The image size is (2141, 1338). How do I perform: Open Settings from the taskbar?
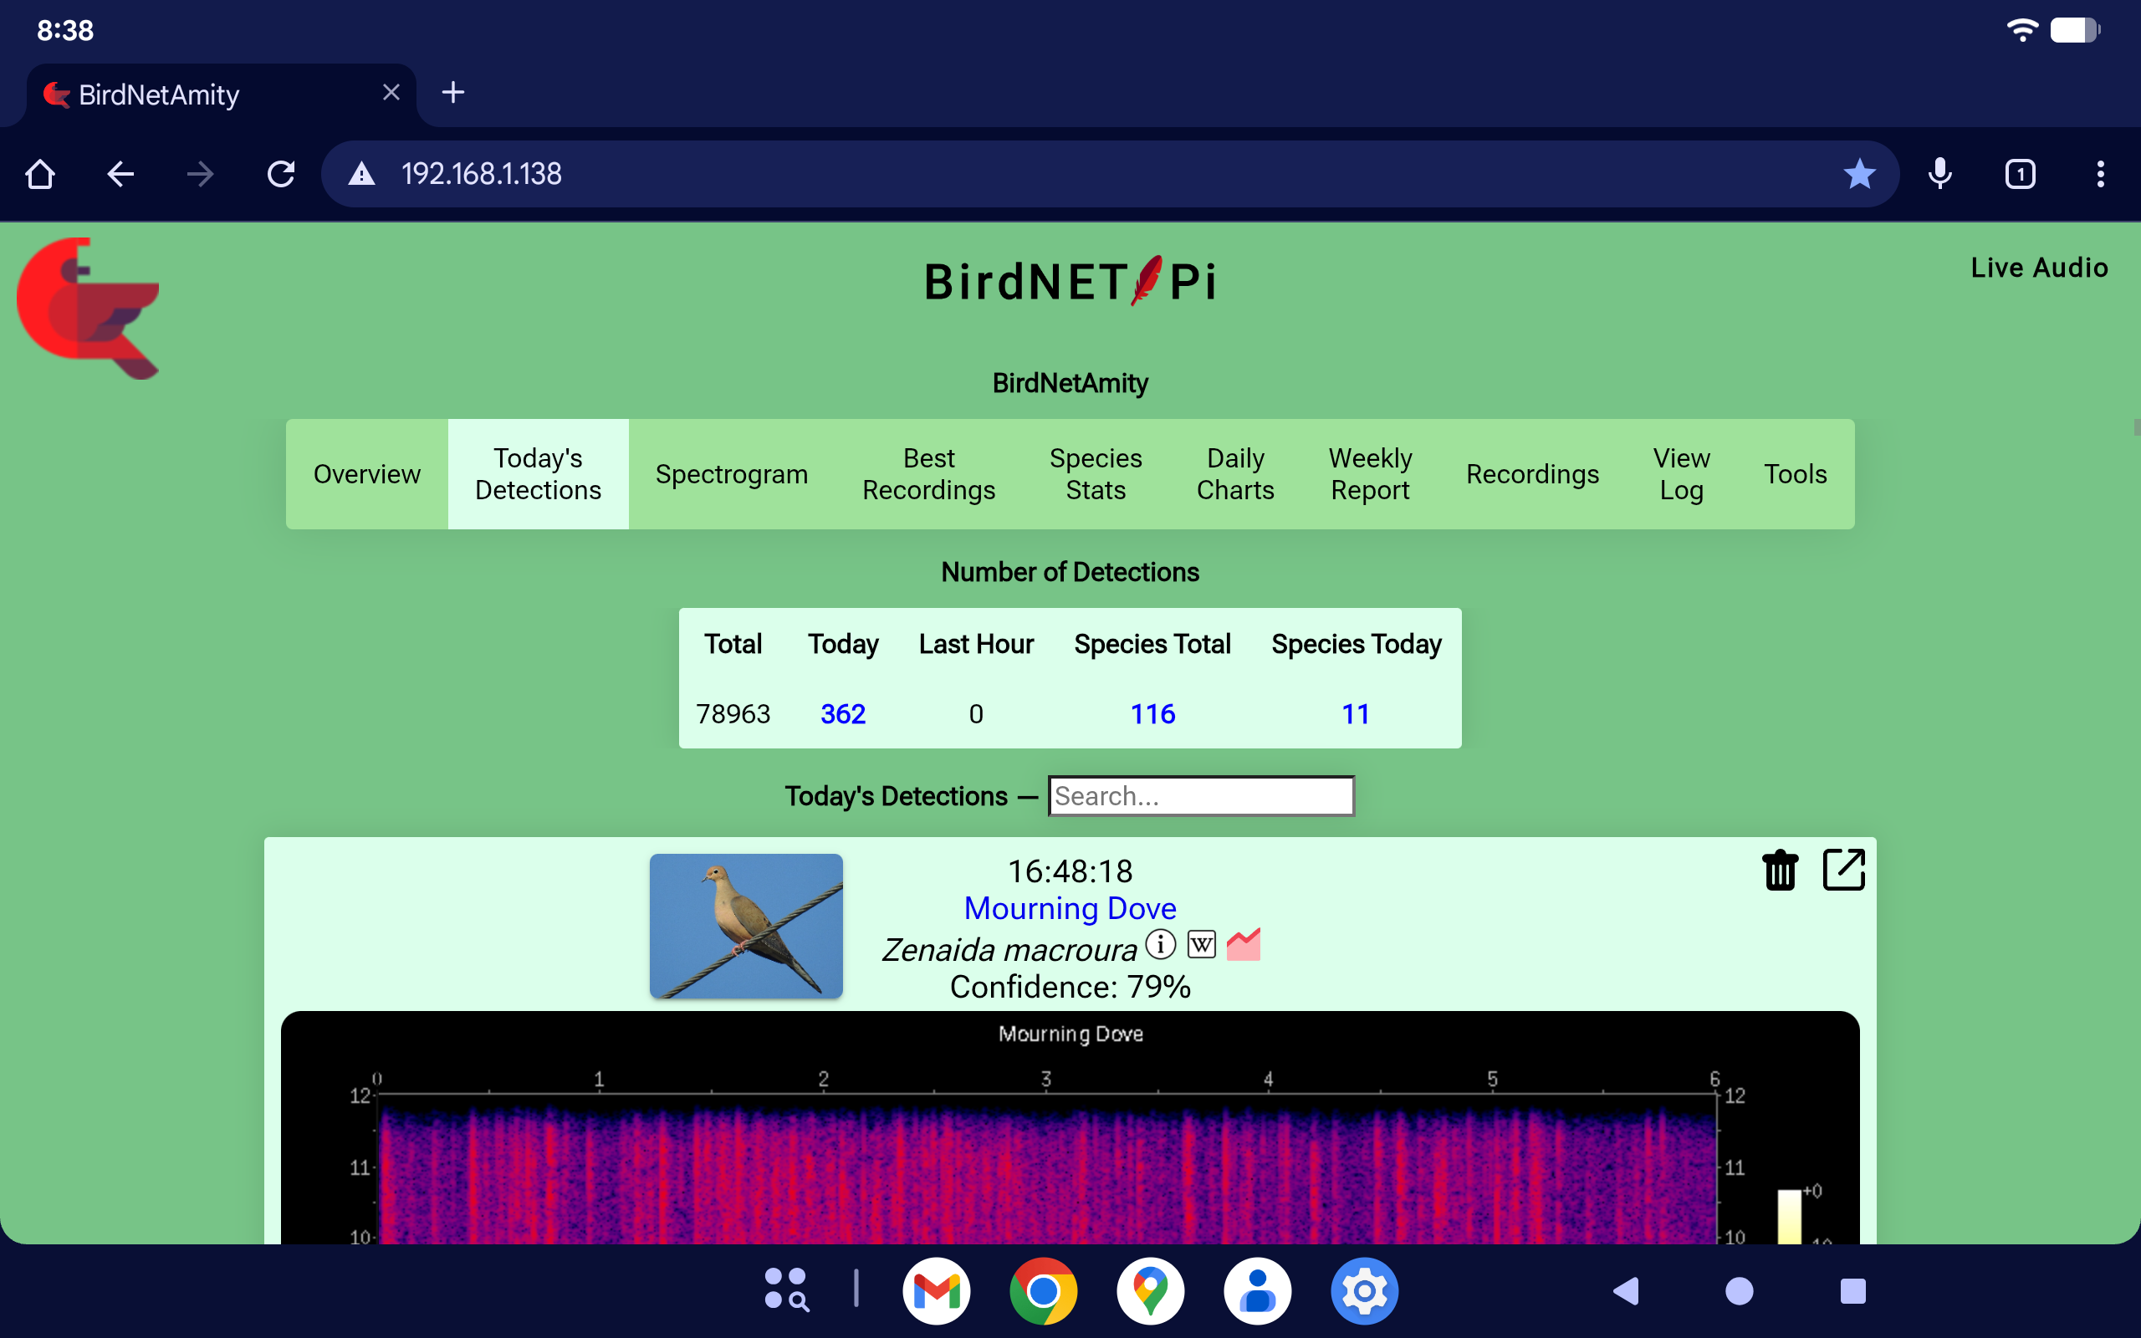pyautogui.click(x=1364, y=1291)
